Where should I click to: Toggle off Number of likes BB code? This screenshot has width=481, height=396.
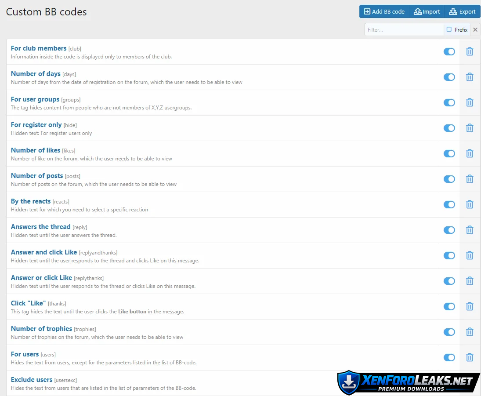click(449, 154)
